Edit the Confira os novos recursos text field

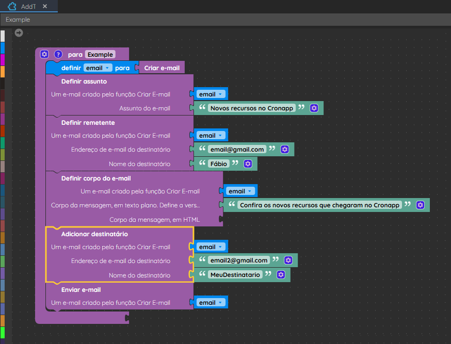click(319, 205)
